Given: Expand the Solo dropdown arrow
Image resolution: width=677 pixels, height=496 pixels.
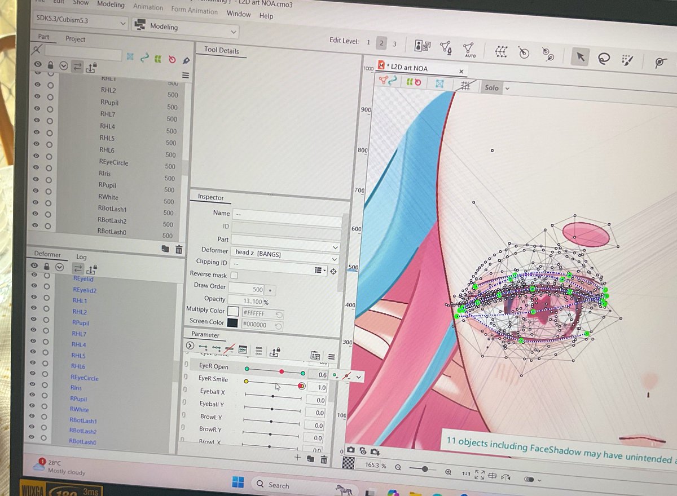Looking at the screenshot, I should pos(507,88).
